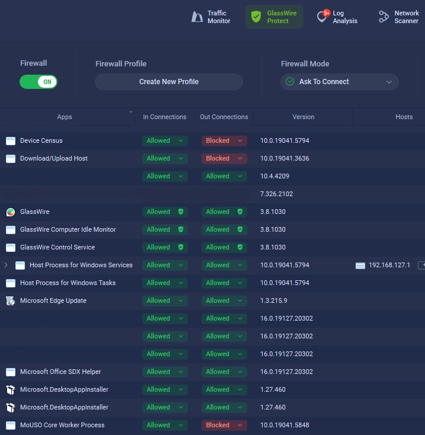Click the flag icon beside 192.168.127.1
The height and width of the screenshot is (435, 425).
click(x=360, y=266)
